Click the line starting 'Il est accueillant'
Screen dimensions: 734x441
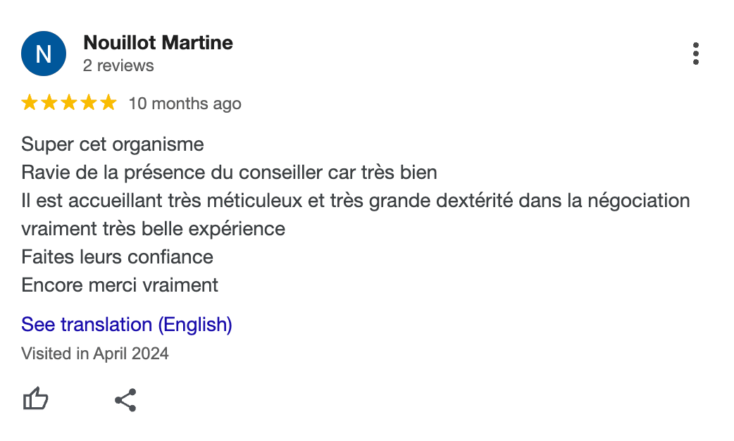[x=356, y=201]
